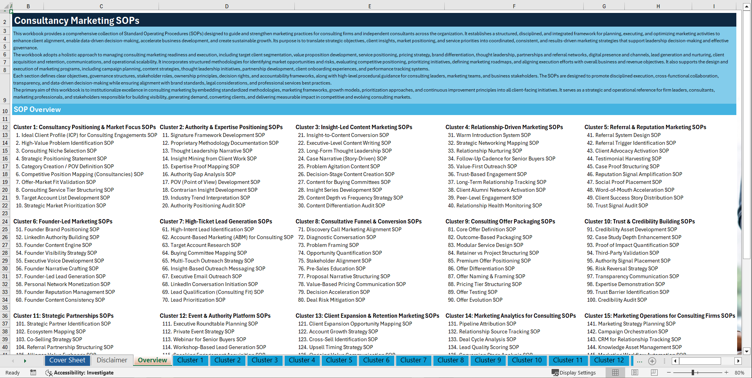Open the Webinar for Senior Buyers SOP link

point(204,339)
